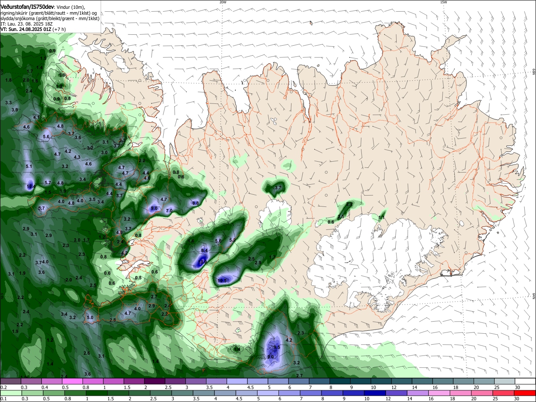Click the '8.8' precipitation value on the map
Screen dimensions: 536x402
coord(195,204)
